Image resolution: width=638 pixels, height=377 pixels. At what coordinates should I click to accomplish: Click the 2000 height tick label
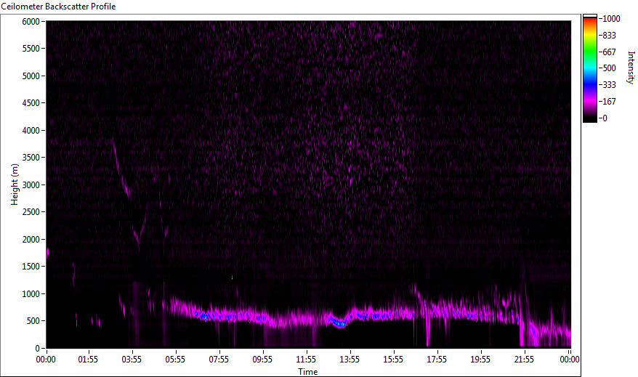(31, 240)
